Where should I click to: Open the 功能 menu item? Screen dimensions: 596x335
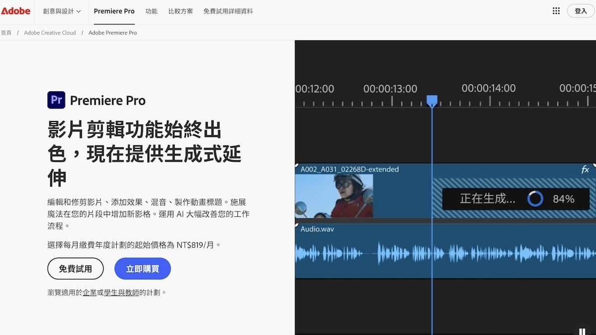(x=151, y=10)
